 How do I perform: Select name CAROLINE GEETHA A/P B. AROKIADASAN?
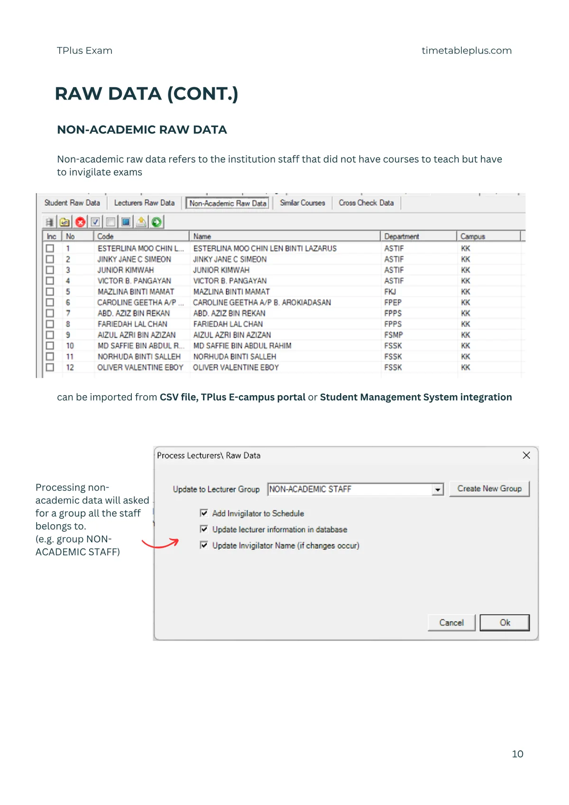coord(262,303)
